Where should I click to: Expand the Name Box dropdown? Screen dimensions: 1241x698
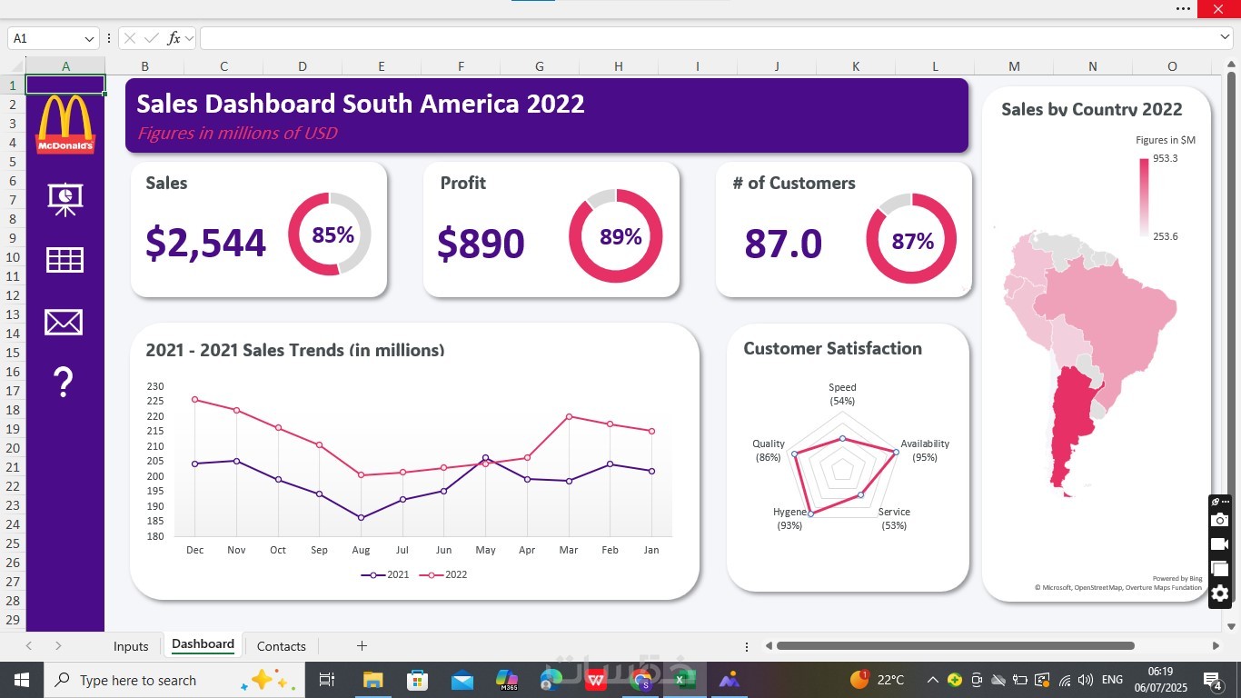[x=89, y=38]
